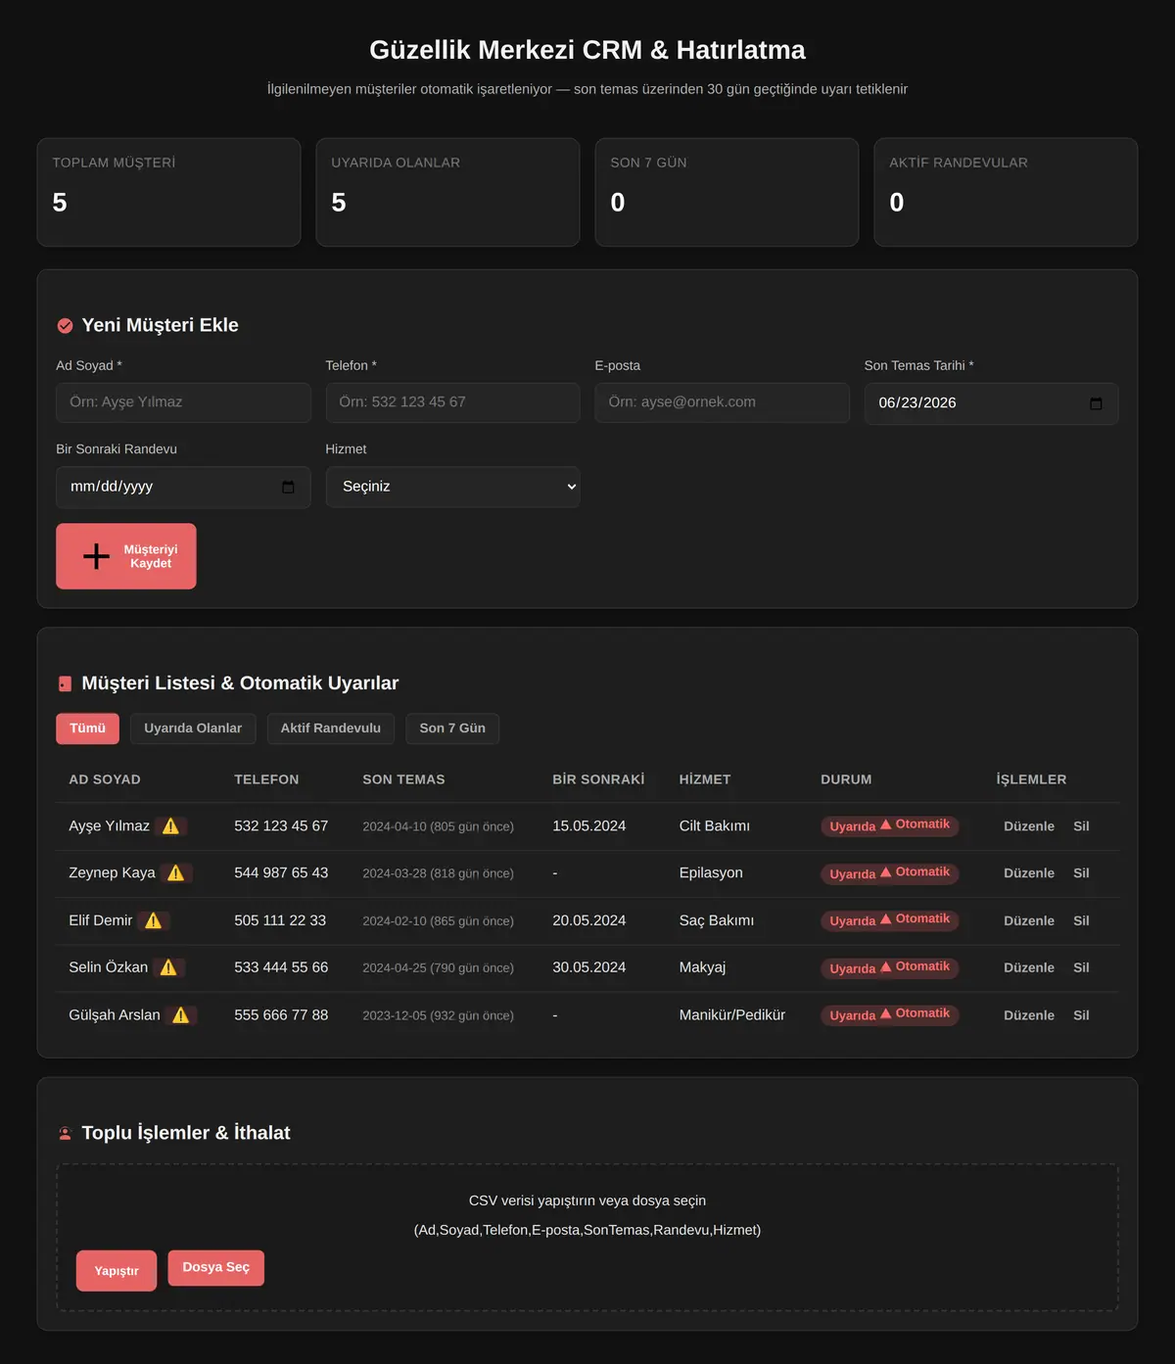This screenshot has width=1175, height=1364.
Task: Click the warning icon beside Gülşah Arslan
Action: (181, 1015)
